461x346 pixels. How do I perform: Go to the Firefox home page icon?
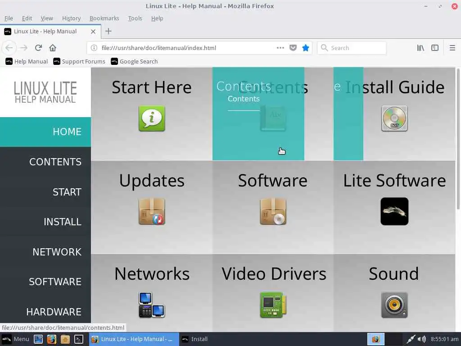(53, 48)
